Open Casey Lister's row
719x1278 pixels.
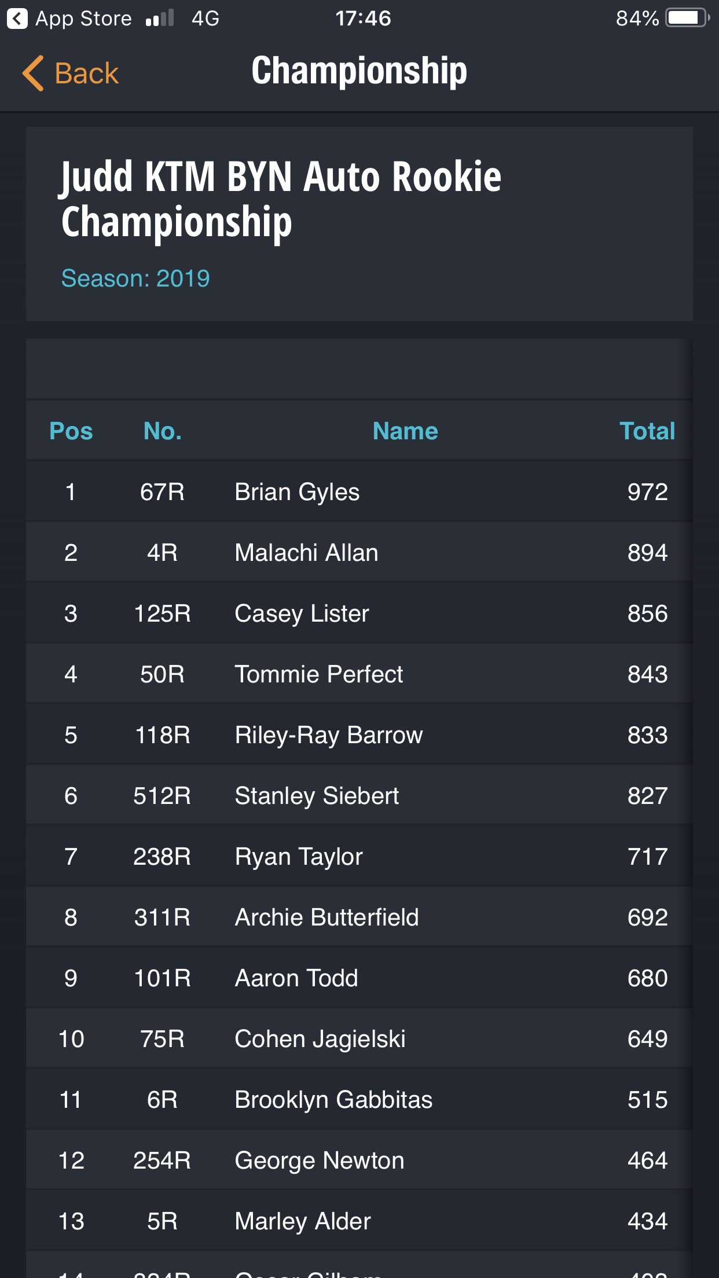click(359, 614)
